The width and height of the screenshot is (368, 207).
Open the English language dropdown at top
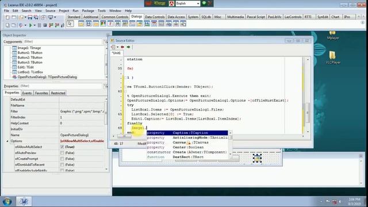click(198, 3)
